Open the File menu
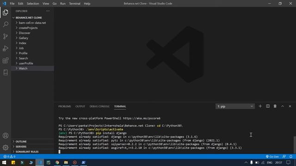This screenshot has height=166, width=296. [12, 3]
